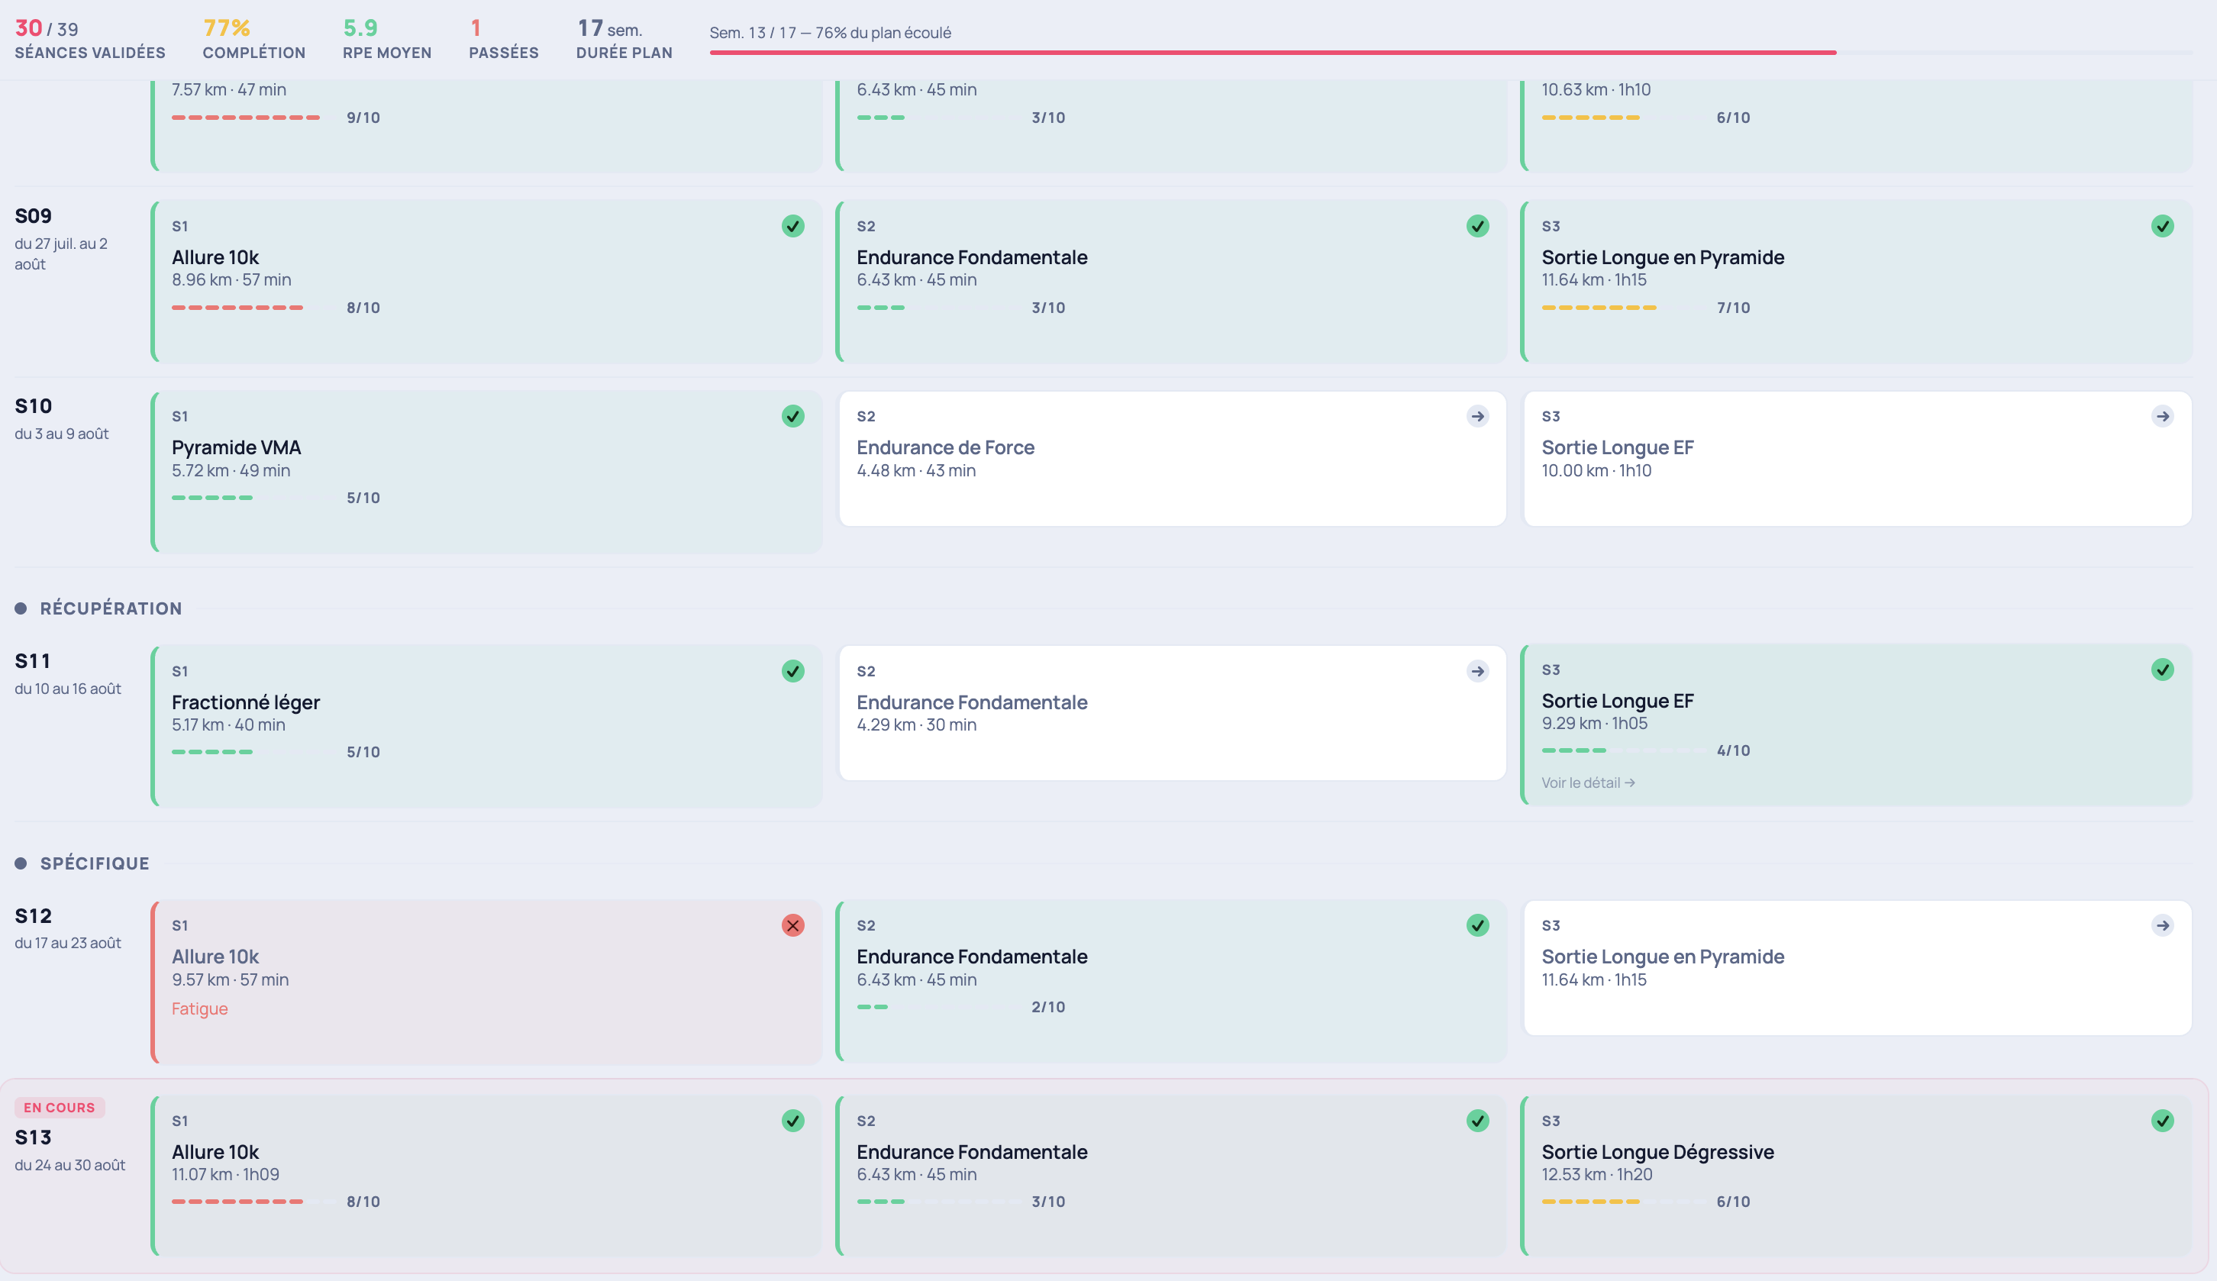Click the S13 week label

[34, 1137]
